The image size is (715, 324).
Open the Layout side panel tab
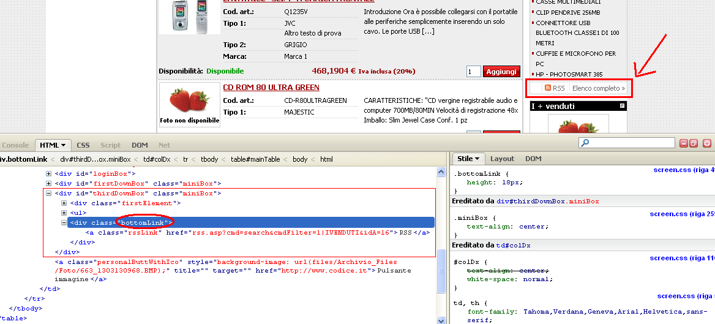pos(502,159)
